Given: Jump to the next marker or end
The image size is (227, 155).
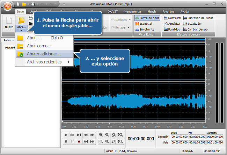Looking at the screenshot, I should [x=92, y=141].
